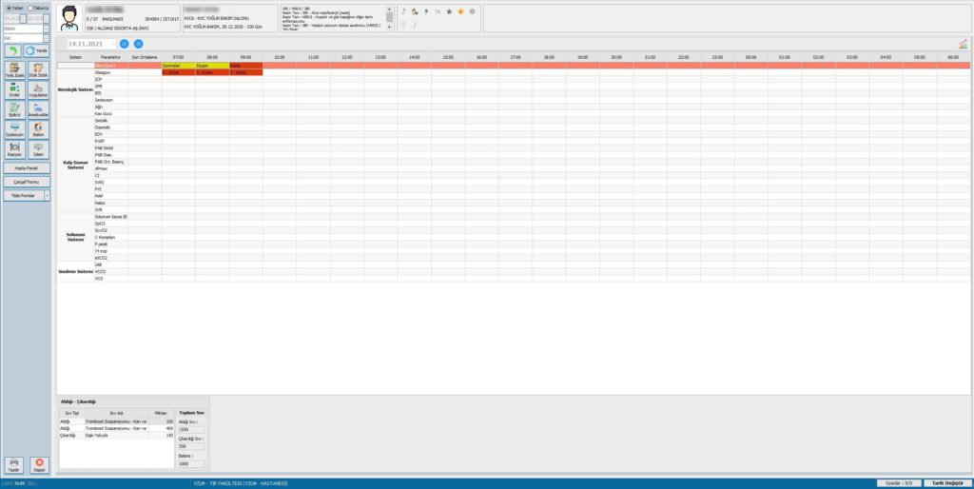Image resolution: width=974 pixels, height=489 pixels.
Task: Click the Tarih Değiştir button
Action: point(948,482)
